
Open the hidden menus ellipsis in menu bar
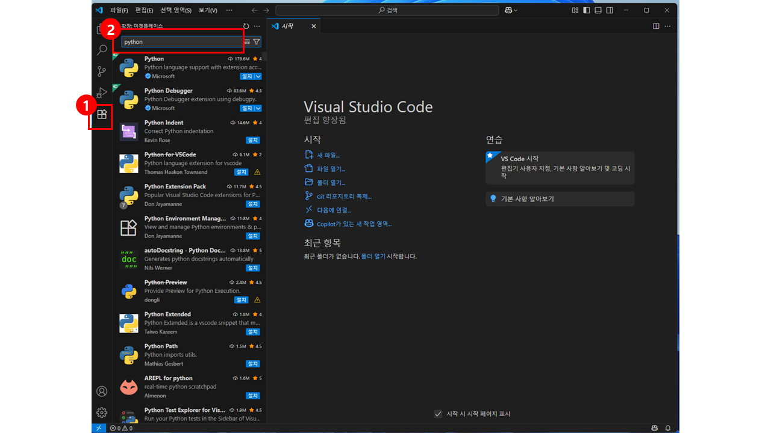click(x=229, y=10)
